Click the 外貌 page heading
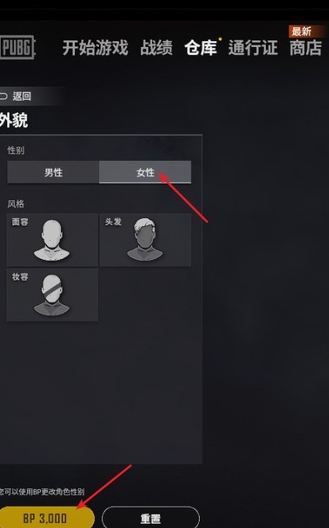 14,120
